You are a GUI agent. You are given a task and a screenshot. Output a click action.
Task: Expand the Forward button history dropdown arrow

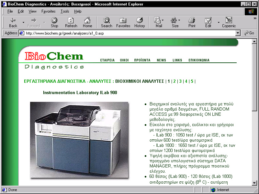pyautogui.click(x=44, y=22)
